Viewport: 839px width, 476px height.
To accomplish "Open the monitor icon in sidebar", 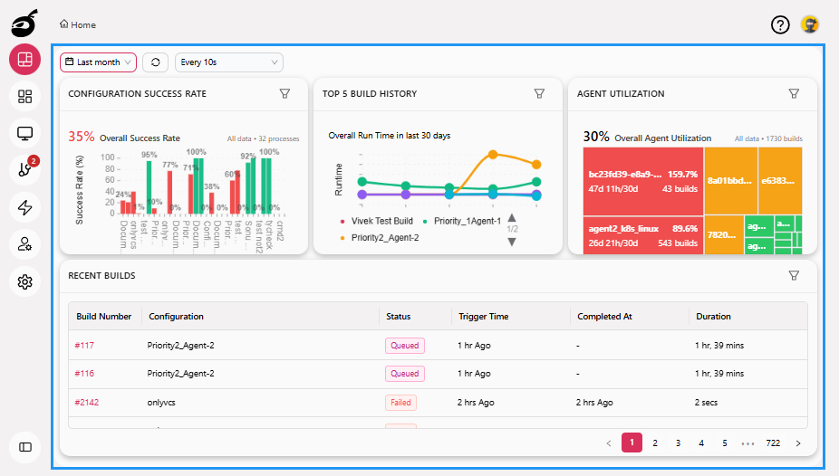I will click(25, 133).
